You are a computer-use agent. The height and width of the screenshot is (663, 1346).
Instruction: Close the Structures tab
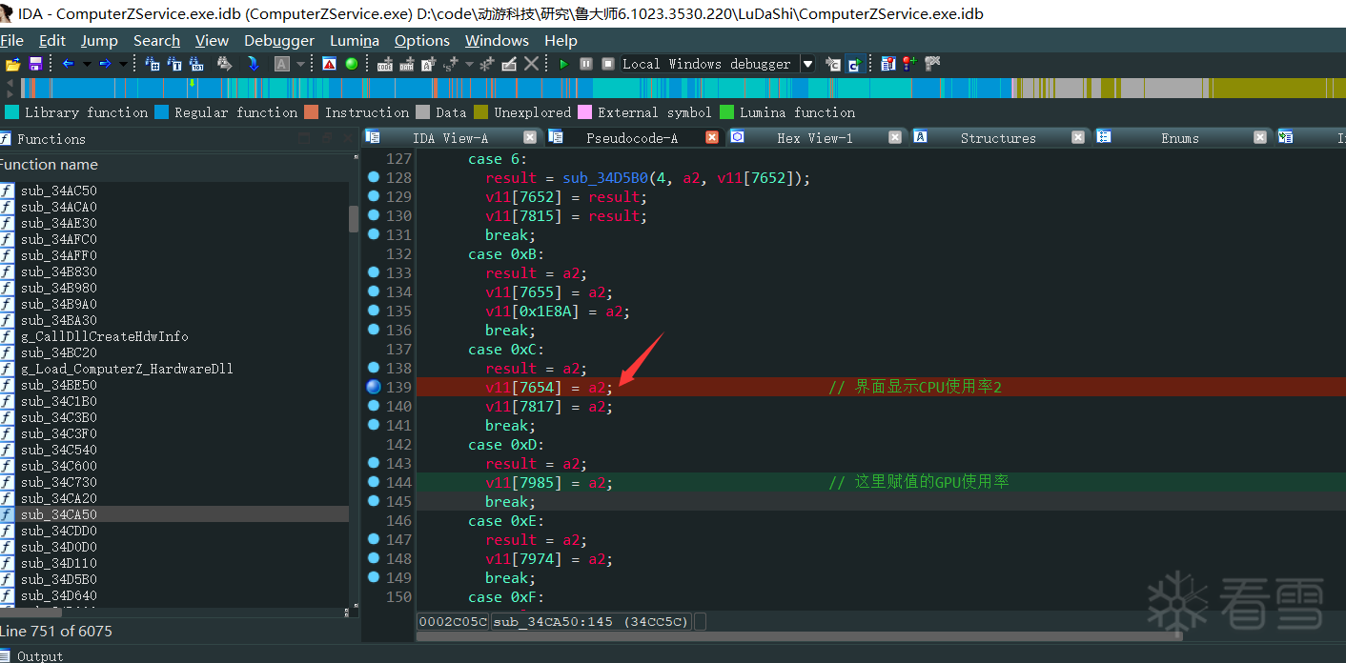(x=1077, y=137)
